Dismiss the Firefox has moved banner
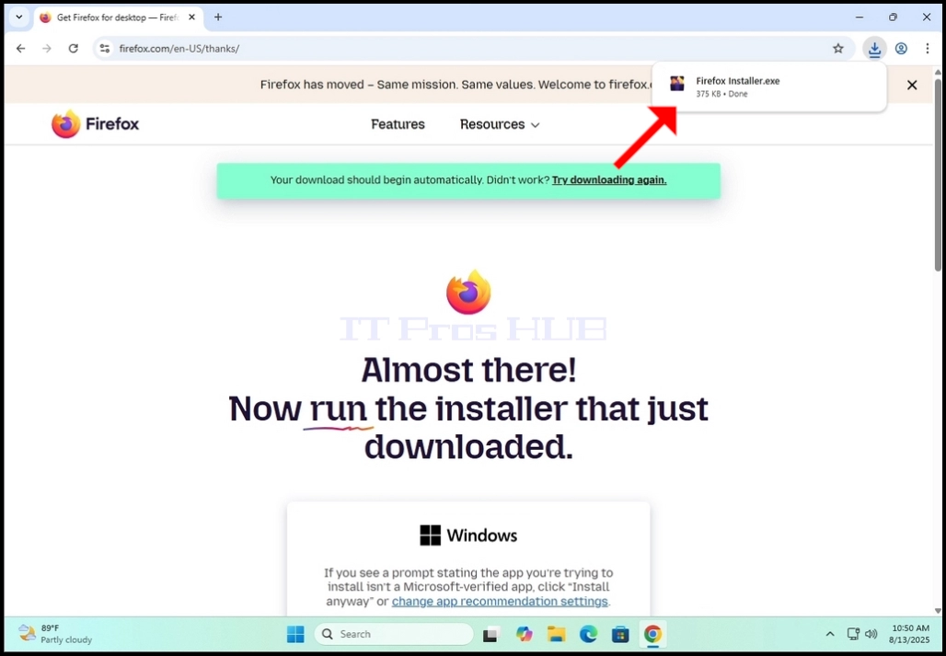 coord(912,85)
